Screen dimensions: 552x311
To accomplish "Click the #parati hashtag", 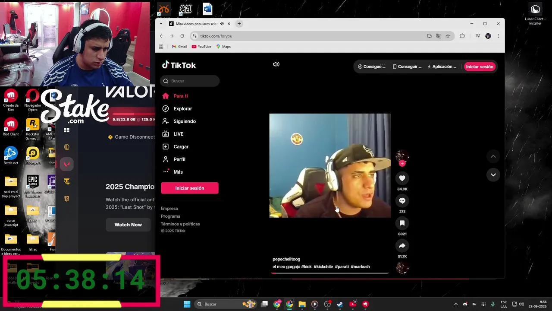I will (342, 267).
